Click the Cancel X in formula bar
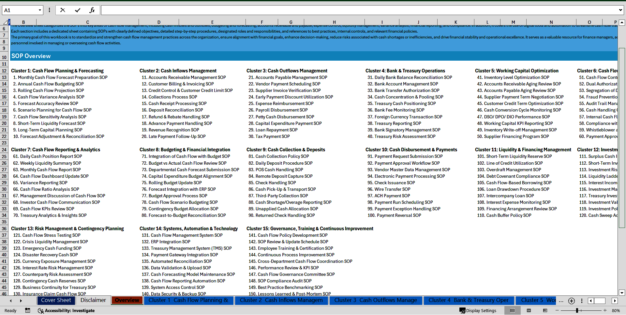 (62, 10)
